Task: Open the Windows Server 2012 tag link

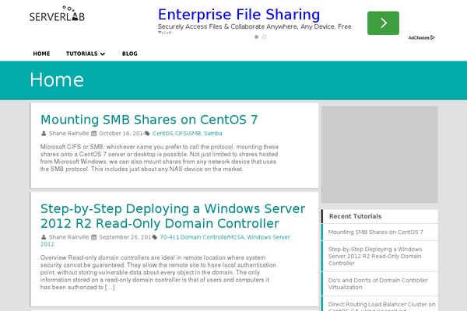Action: (268, 237)
